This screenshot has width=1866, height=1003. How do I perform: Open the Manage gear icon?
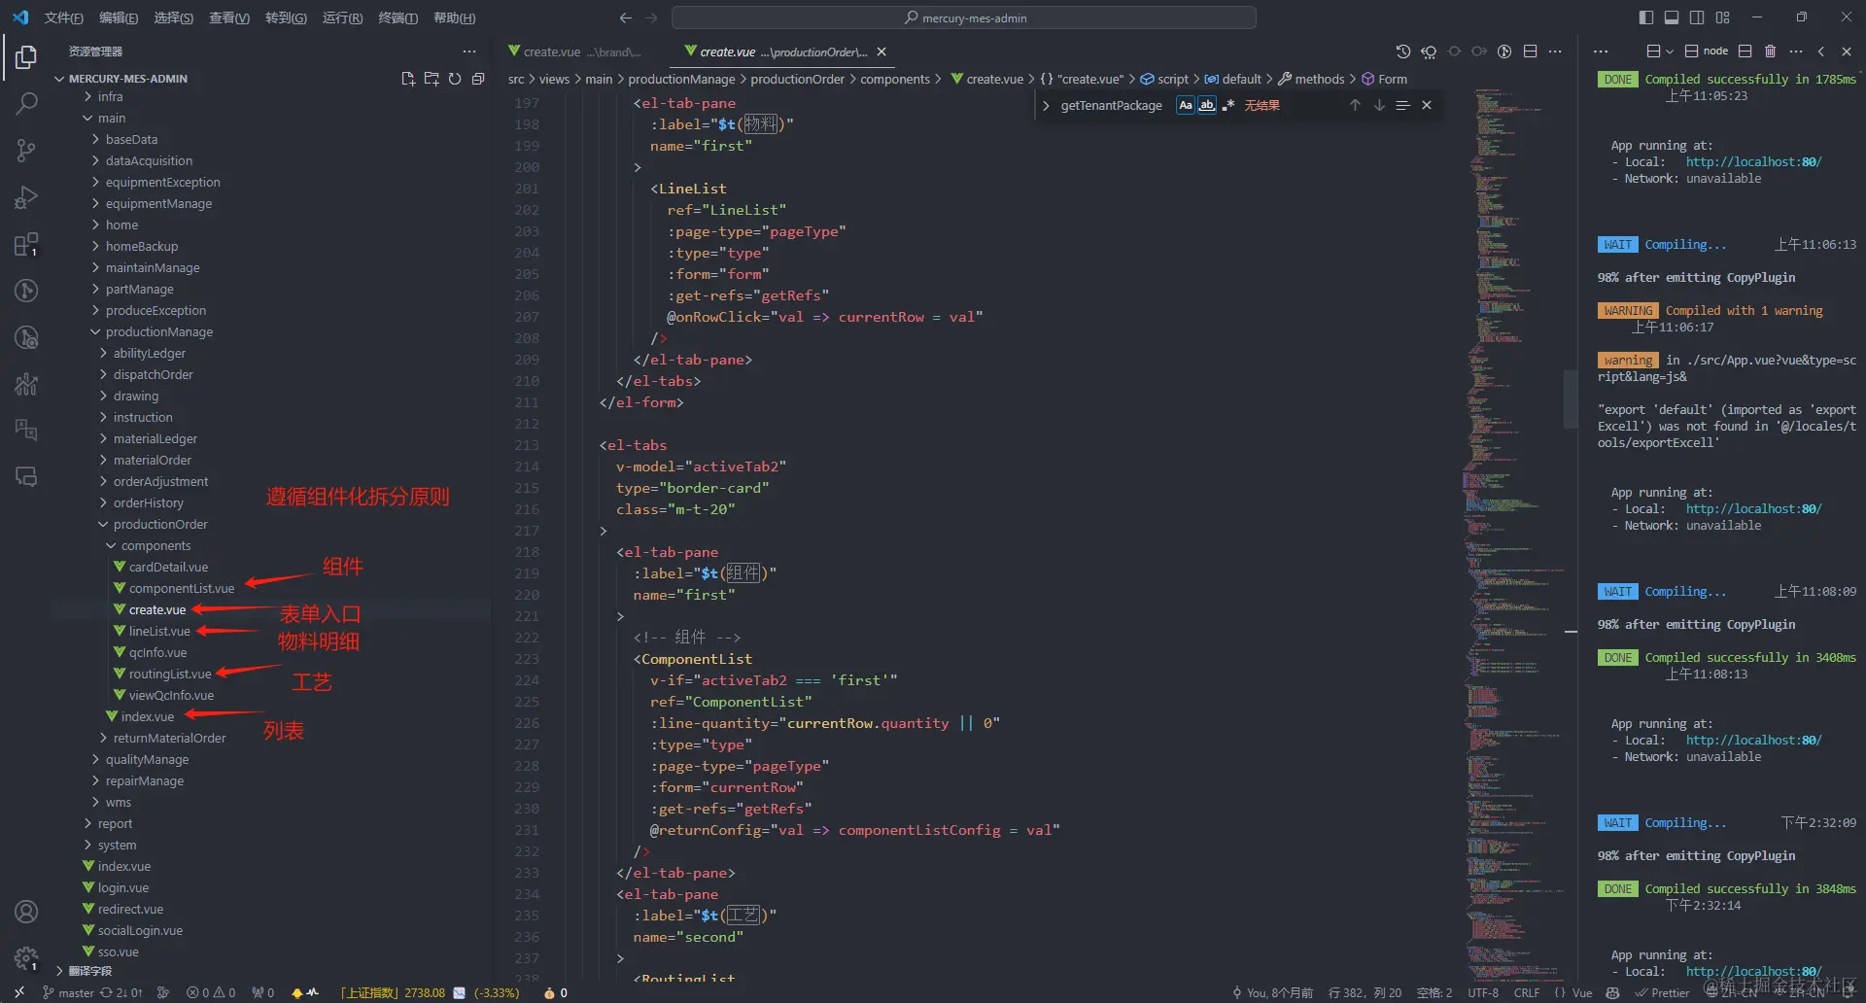click(x=26, y=958)
